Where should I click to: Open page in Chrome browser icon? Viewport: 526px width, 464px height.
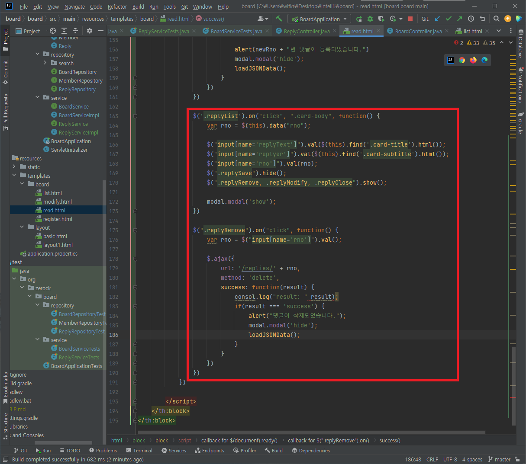coord(462,60)
